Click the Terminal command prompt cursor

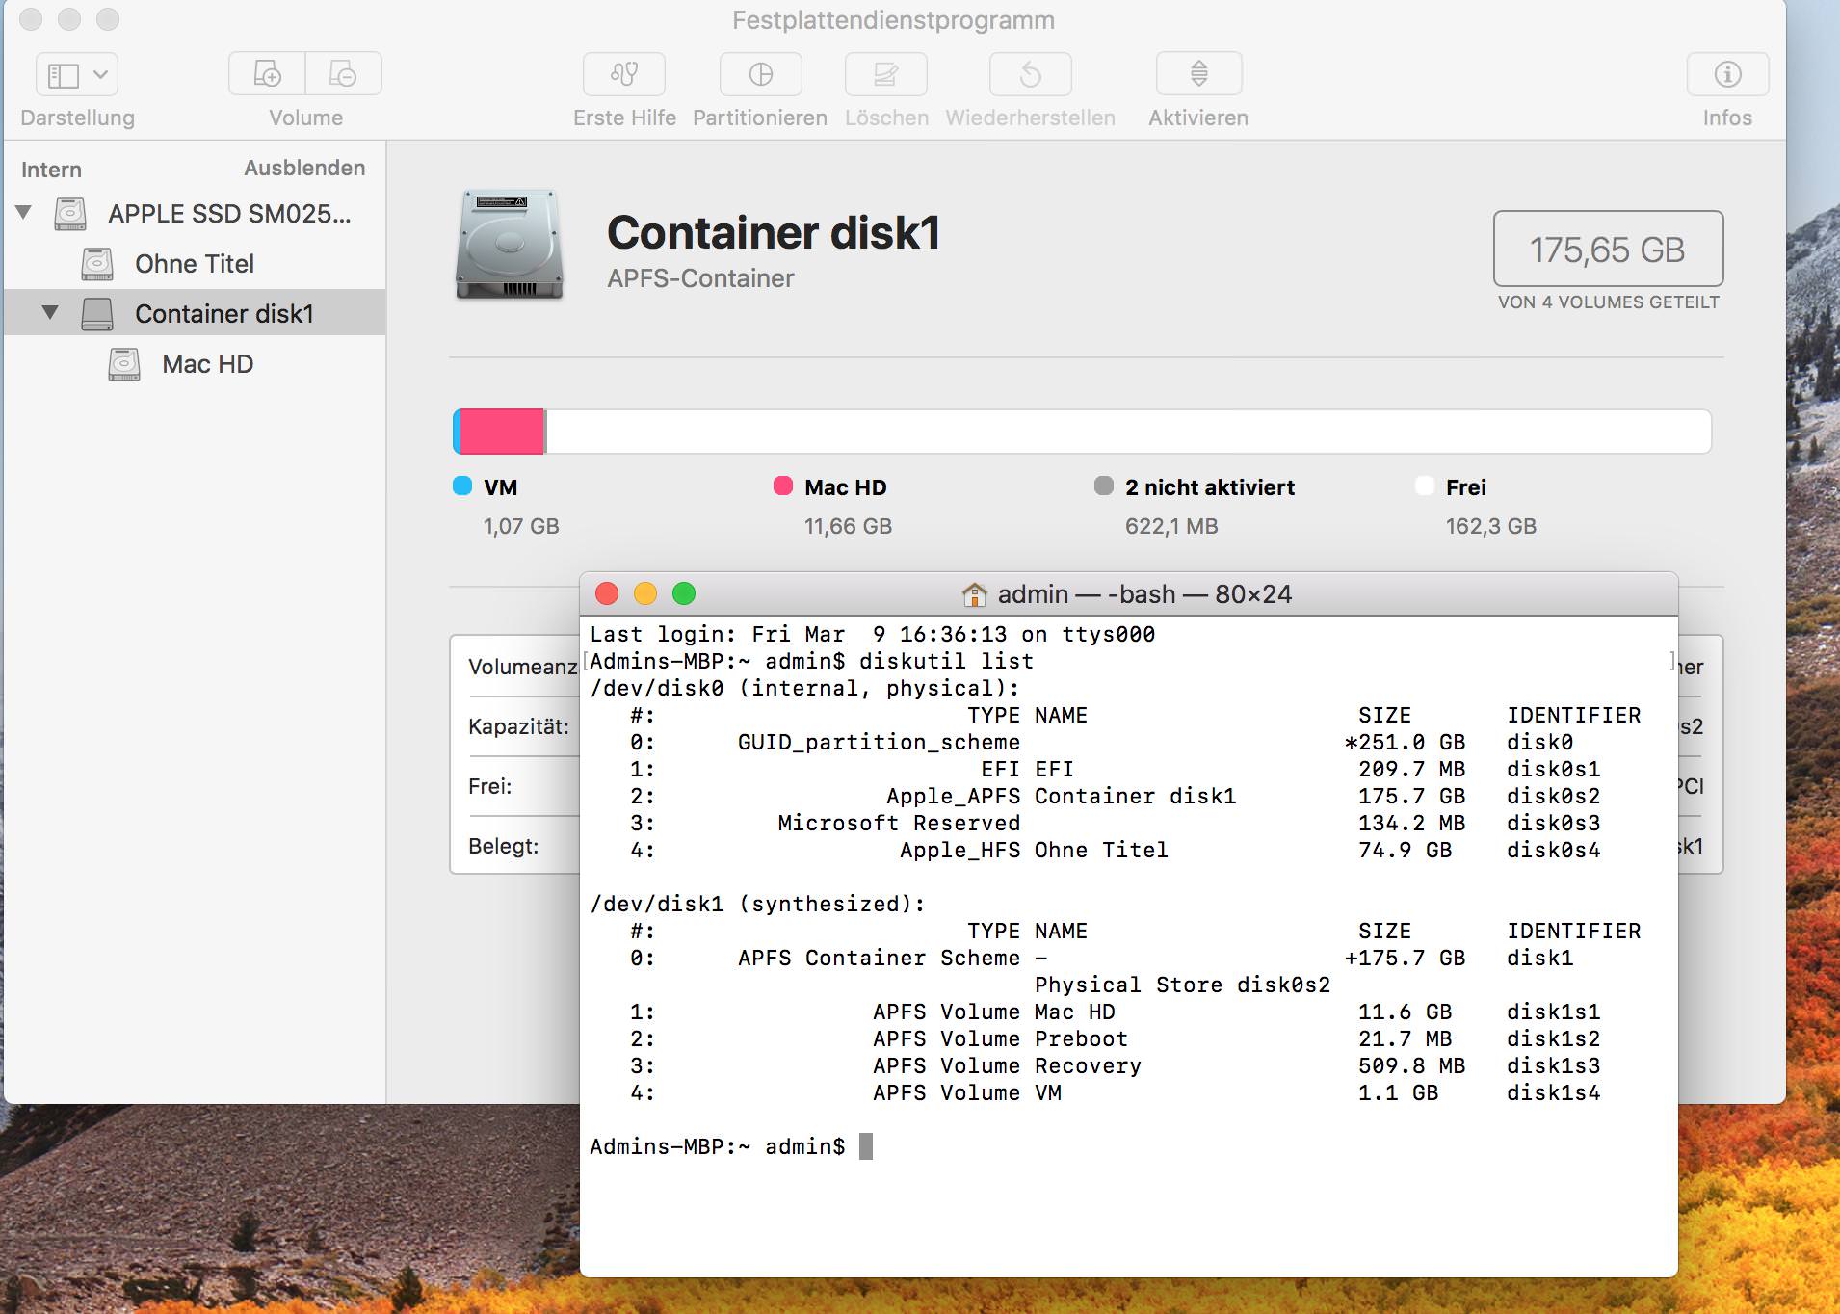(x=866, y=1146)
